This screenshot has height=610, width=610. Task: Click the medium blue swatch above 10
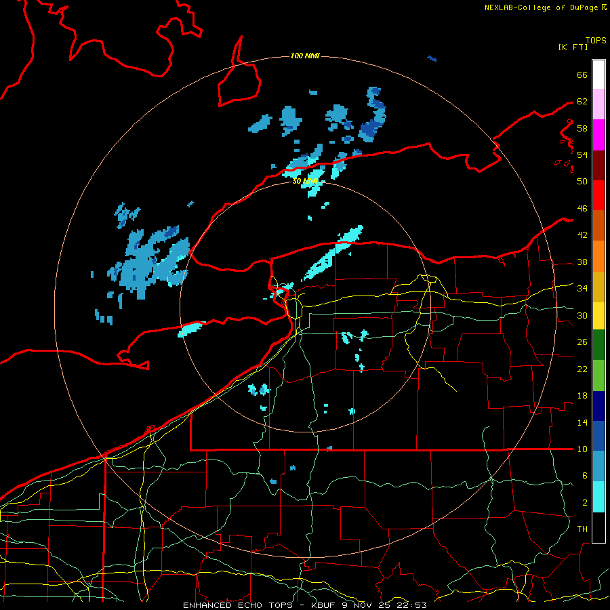598,436
